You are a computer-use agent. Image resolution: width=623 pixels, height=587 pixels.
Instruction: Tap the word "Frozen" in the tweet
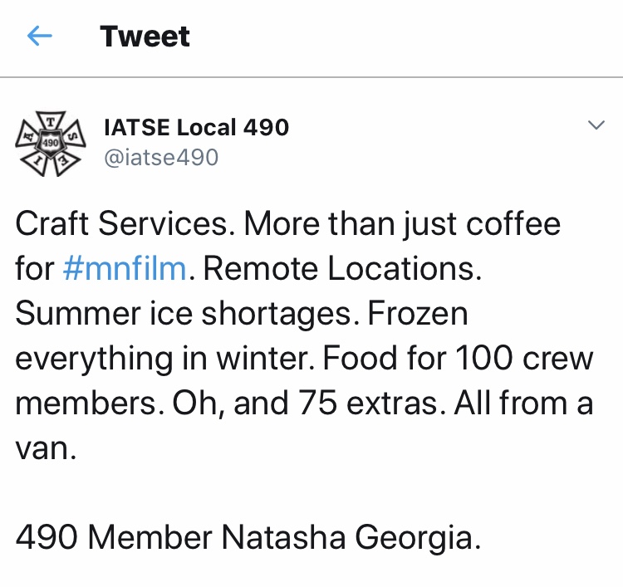pos(418,314)
